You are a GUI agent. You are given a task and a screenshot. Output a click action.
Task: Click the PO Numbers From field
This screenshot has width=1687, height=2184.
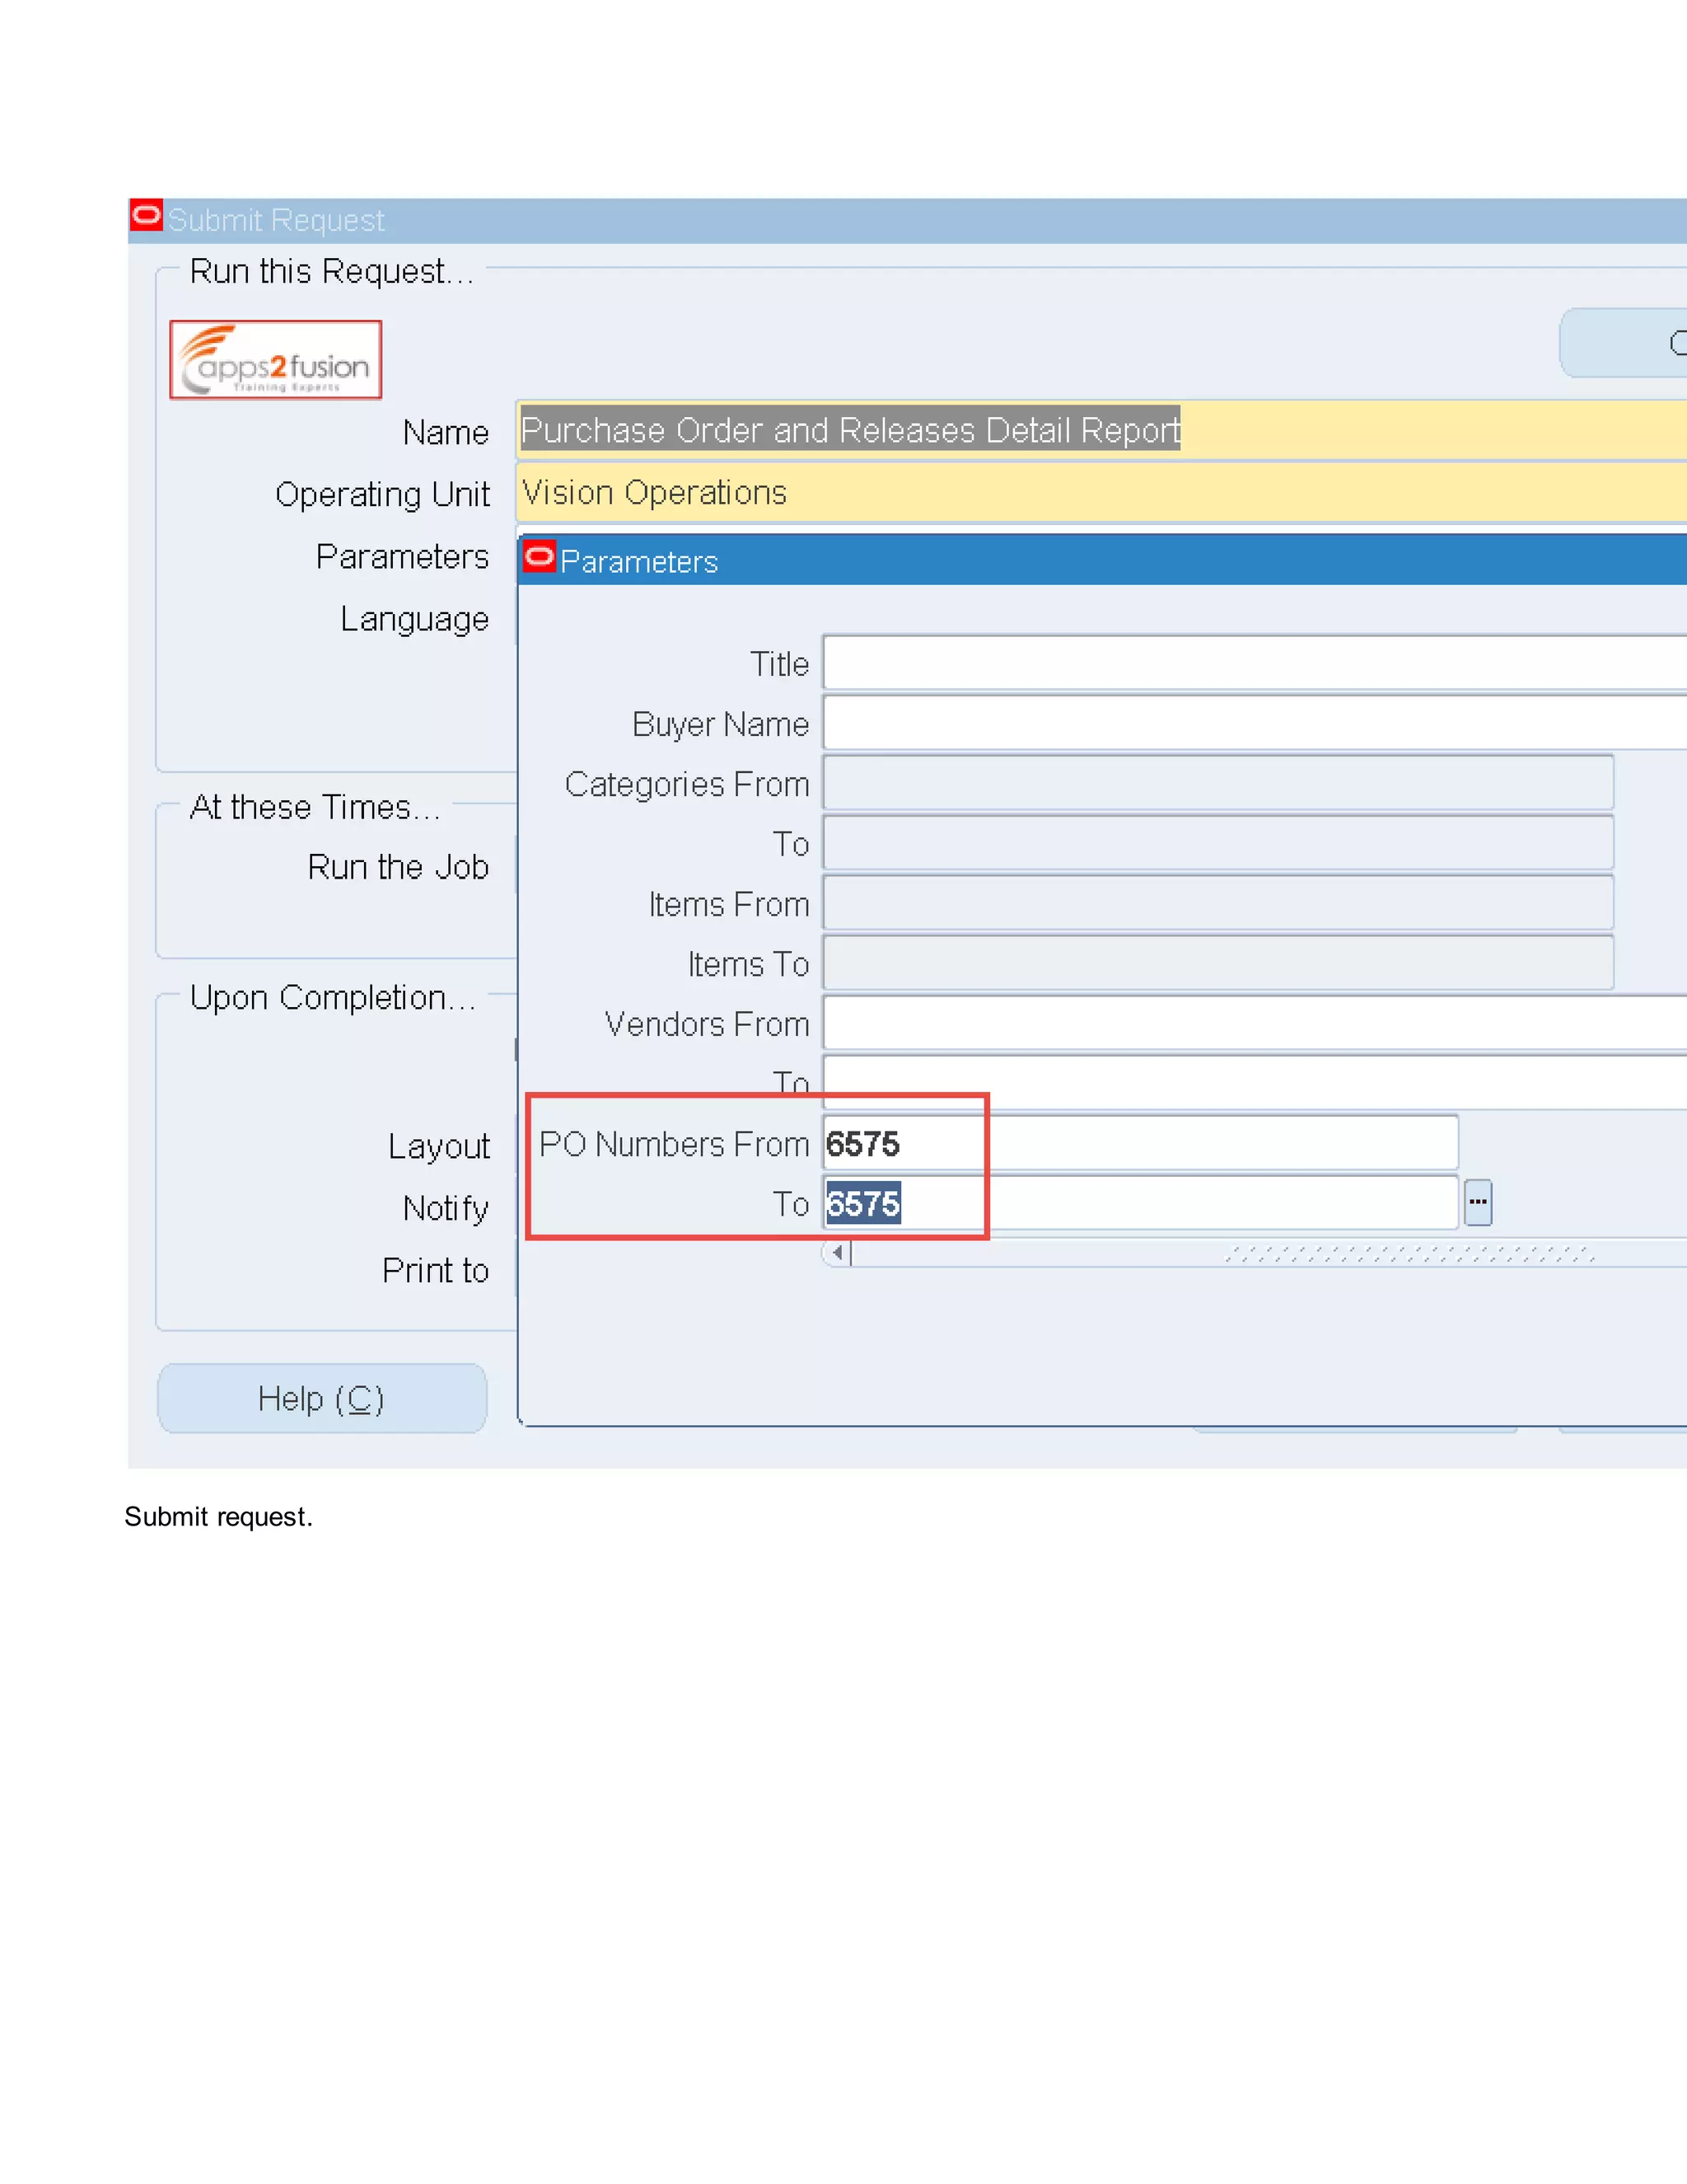(x=1139, y=1143)
